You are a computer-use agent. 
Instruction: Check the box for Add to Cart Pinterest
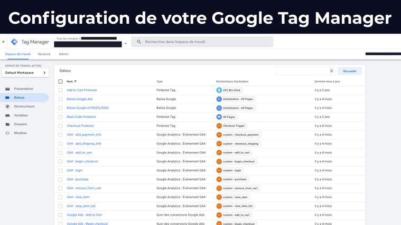61,90
